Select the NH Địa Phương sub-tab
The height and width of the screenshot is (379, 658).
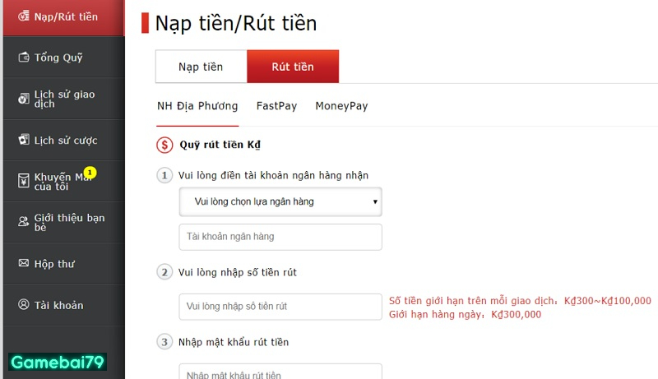tap(197, 106)
